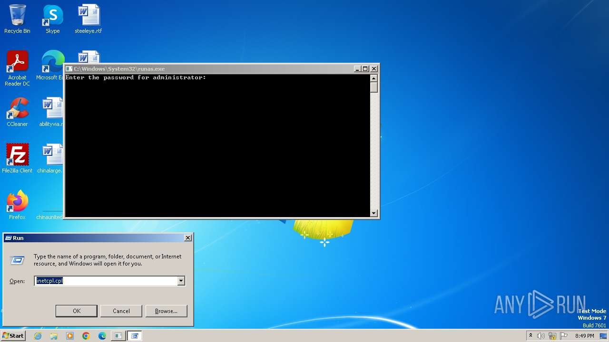
Task: Show hidden system tray icons
Action: [530, 336]
